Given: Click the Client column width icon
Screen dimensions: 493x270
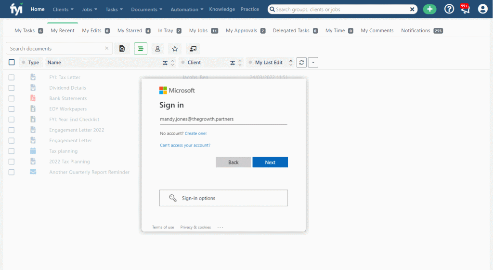Looking at the screenshot, I should [233, 63].
